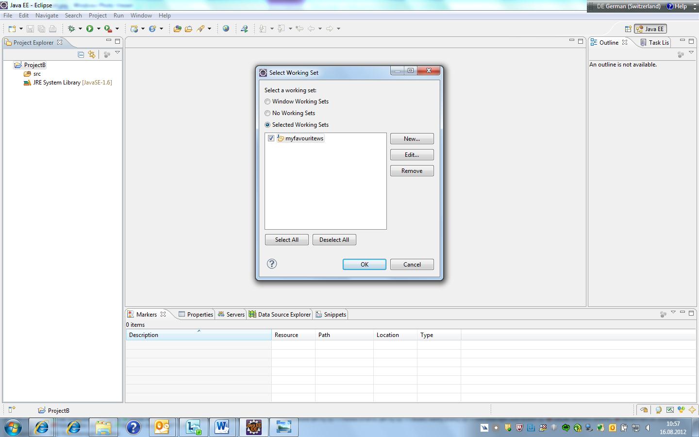Screen dimensions: 699x437
Task: Open the Debug tool from the toolbar
Action: pyautogui.click(x=72, y=28)
